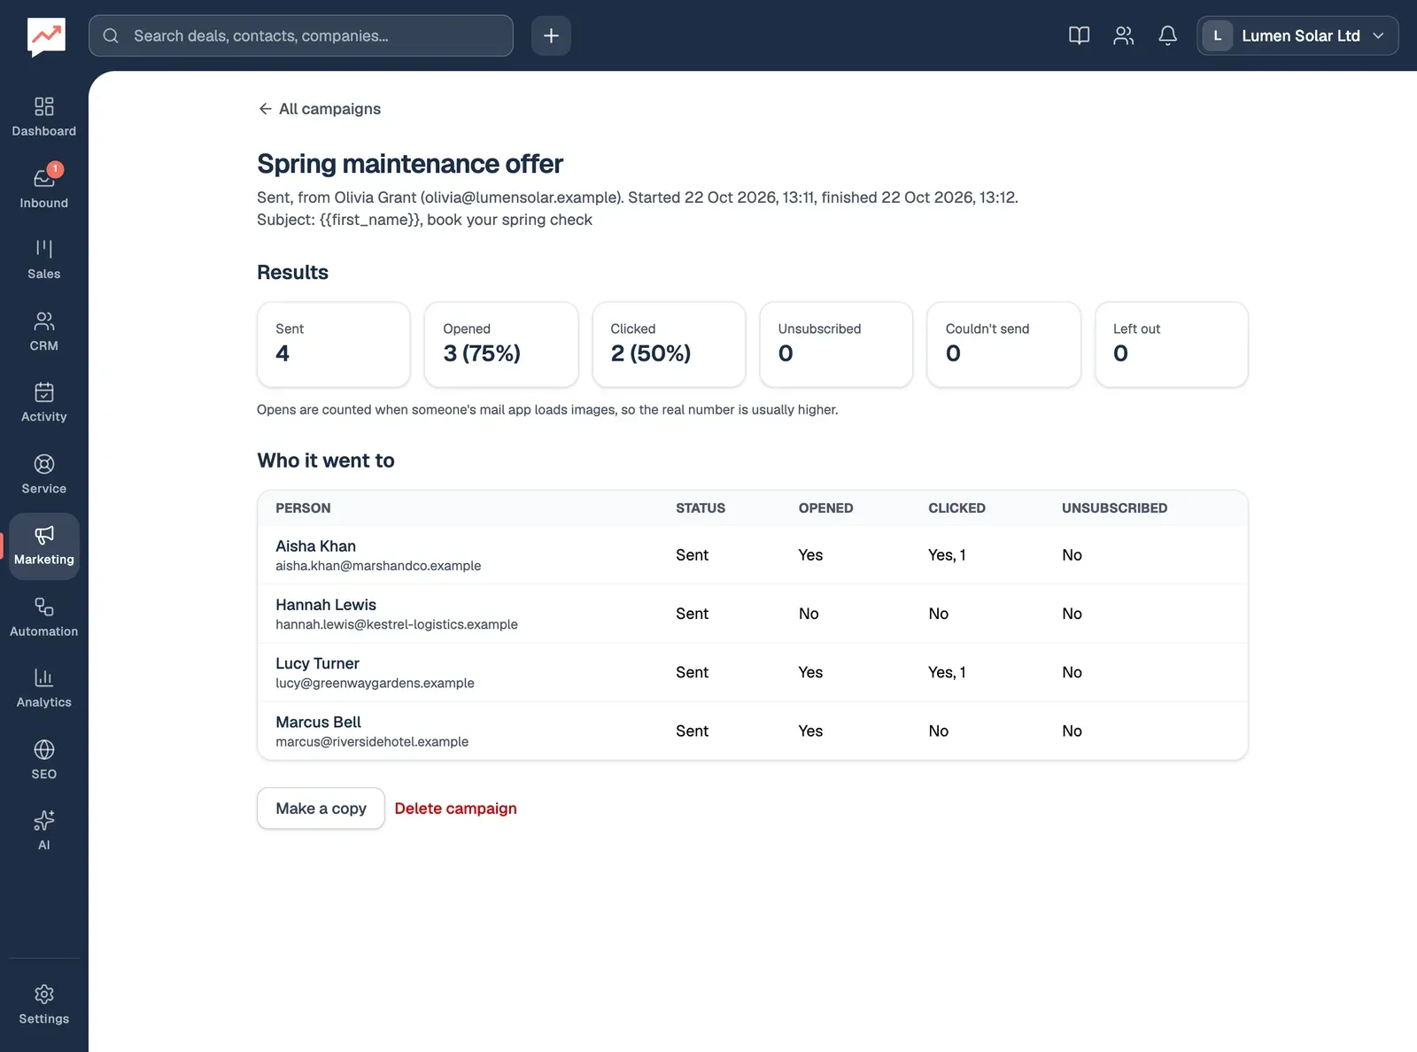Image resolution: width=1417 pixels, height=1052 pixels.
Task: Open the CRM contacts section
Action: pos(44,332)
